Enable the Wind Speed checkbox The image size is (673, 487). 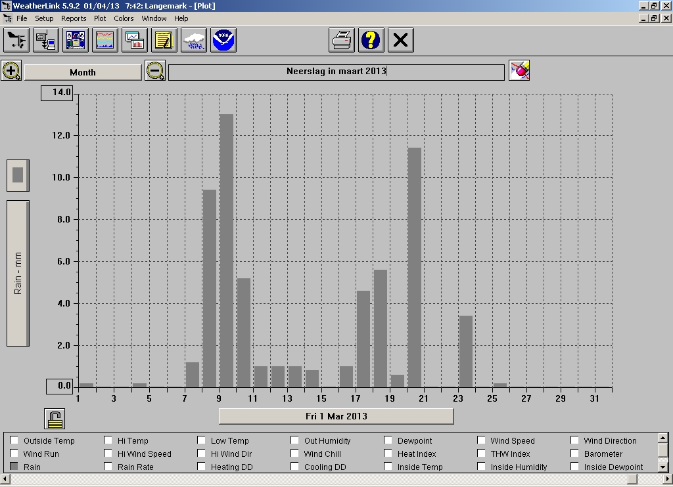(x=481, y=440)
